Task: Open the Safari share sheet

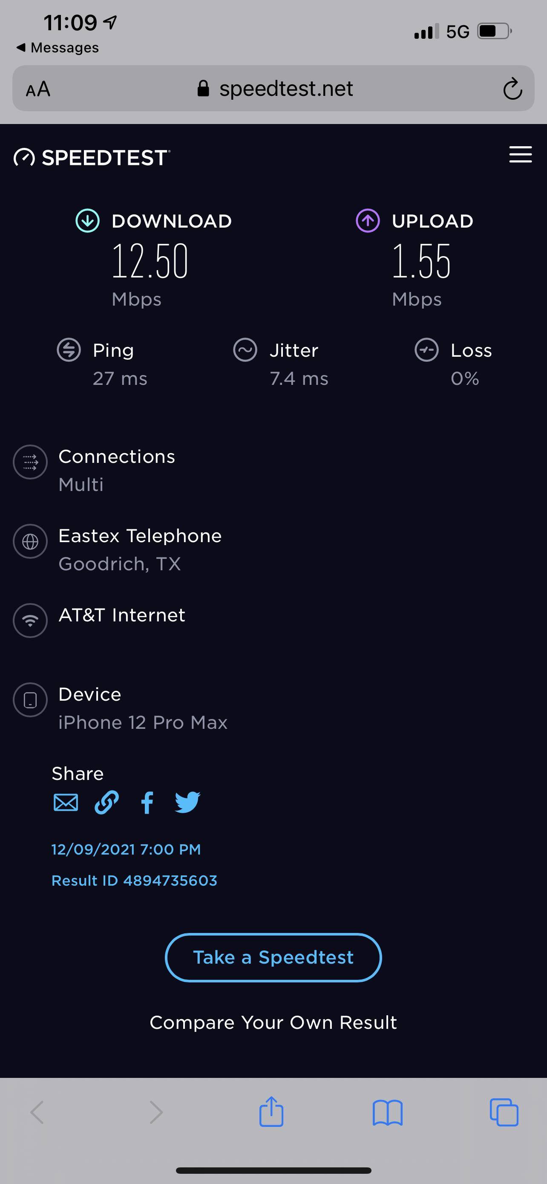Action: pyautogui.click(x=271, y=1112)
